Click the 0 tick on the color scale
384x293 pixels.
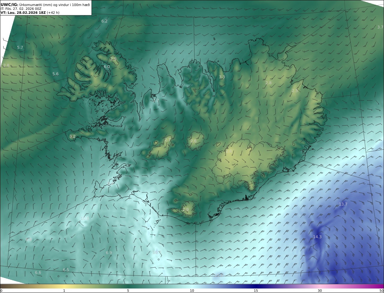click(1, 291)
